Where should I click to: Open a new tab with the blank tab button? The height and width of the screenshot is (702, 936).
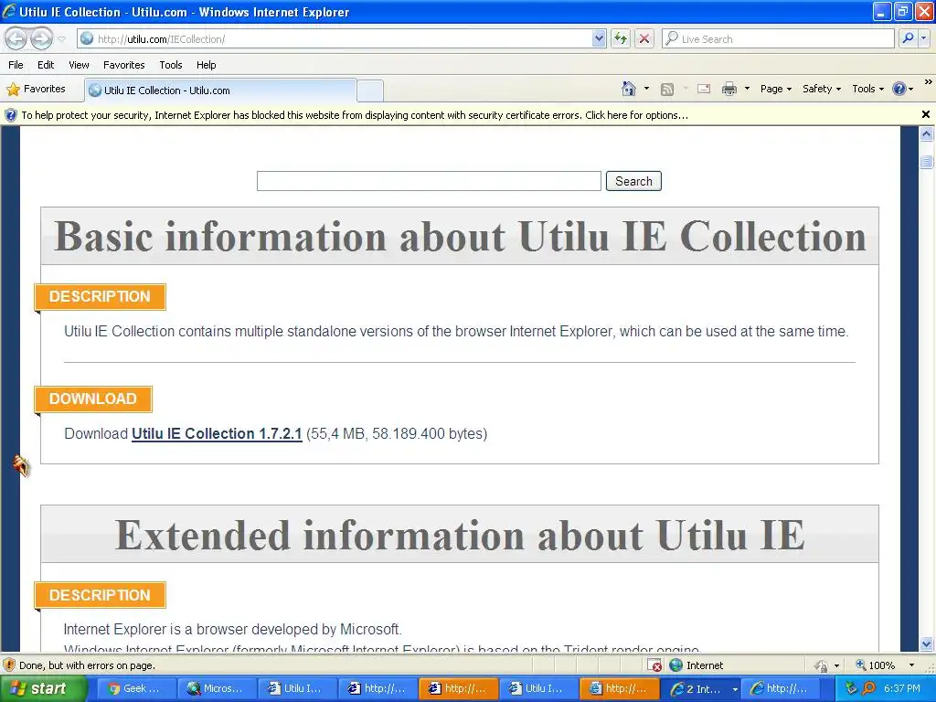point(370,90)
